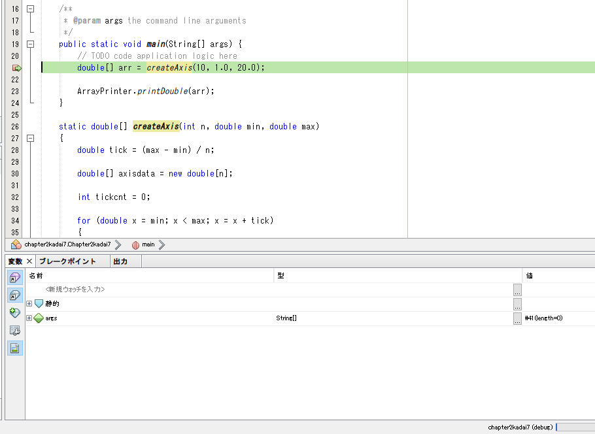Switch to the 変数 tab
The image size is (595, 434).
click(x=15, y=261)
